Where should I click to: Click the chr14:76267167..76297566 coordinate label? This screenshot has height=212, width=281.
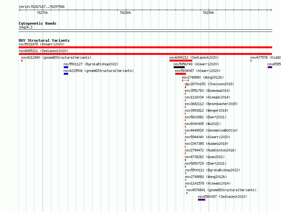(x=42, y=7)
